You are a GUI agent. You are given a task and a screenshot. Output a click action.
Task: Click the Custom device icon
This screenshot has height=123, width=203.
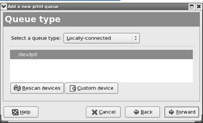click(x=73, y=88)
